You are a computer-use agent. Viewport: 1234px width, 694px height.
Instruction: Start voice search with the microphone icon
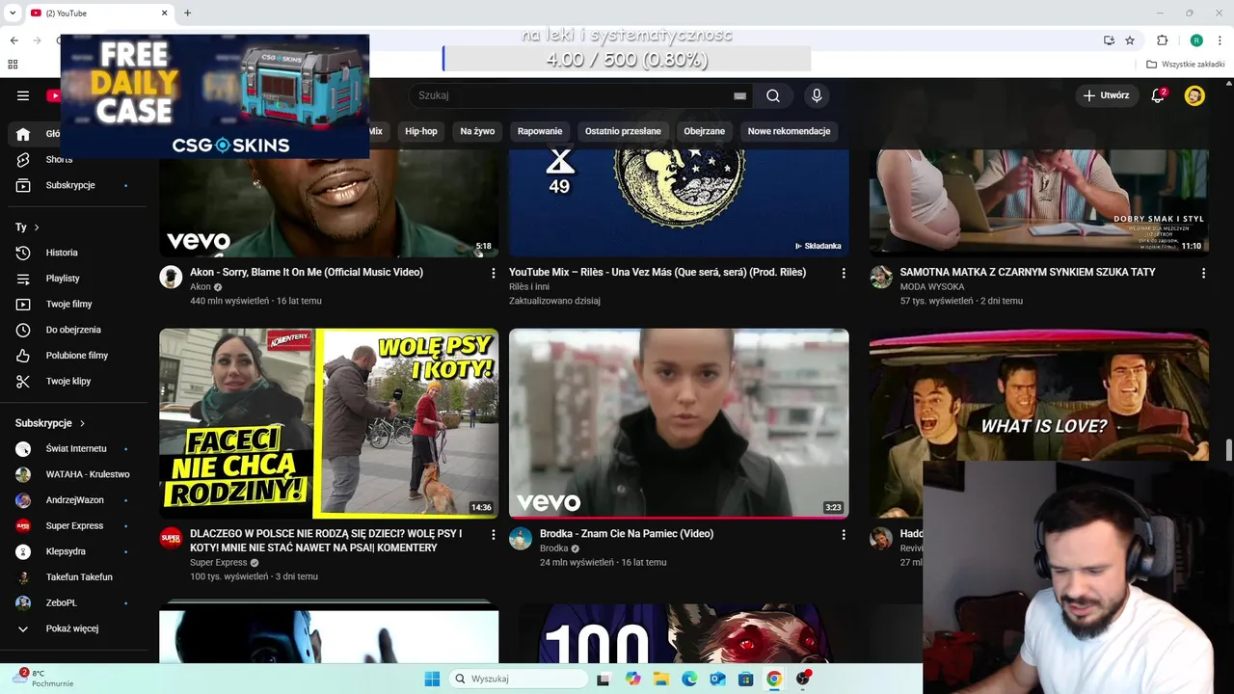click(x=817, y=95)
